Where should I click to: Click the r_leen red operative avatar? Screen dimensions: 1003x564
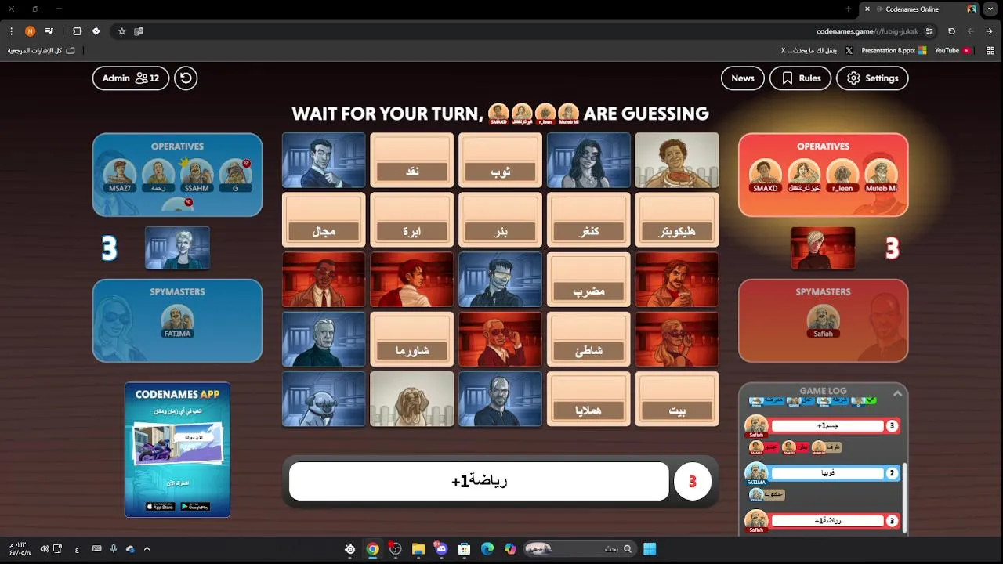pyautogui.click(x=842, y=175)
